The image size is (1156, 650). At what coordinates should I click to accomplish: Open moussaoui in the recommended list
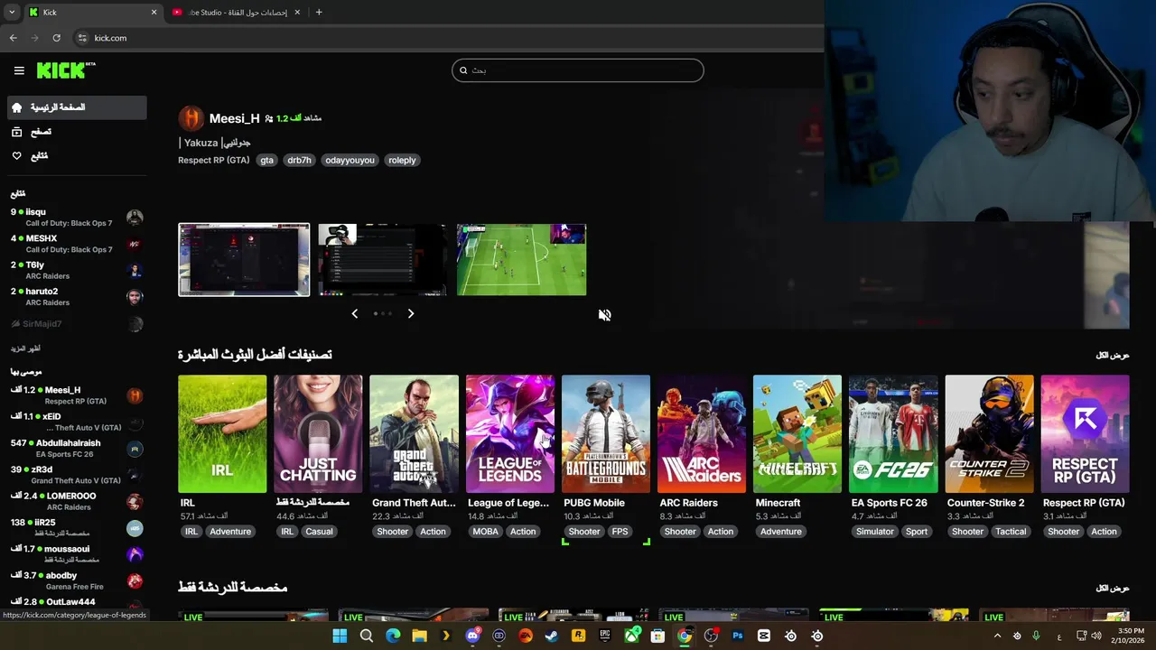pos(77,554)
